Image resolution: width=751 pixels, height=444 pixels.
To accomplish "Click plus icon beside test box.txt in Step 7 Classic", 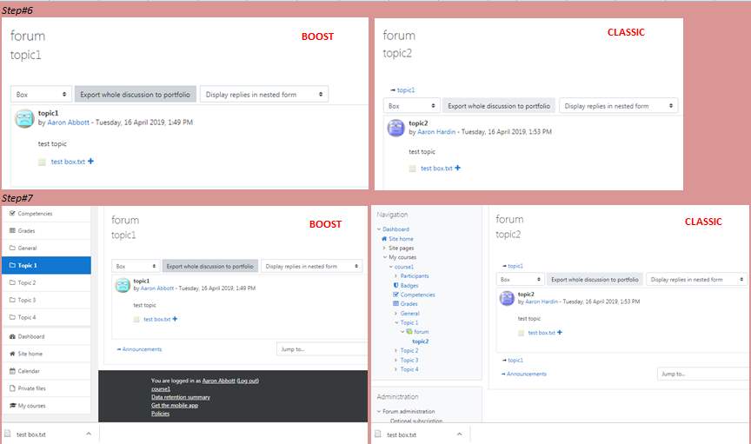I will point(560,333).
